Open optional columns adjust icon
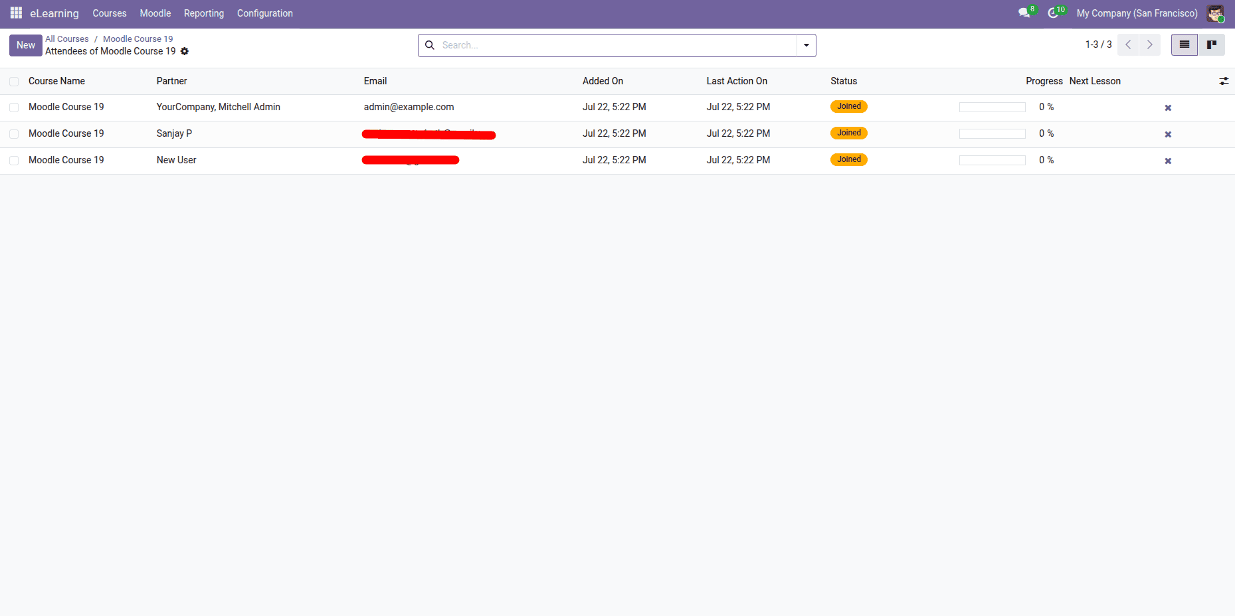 click(x=1224, y=81)
